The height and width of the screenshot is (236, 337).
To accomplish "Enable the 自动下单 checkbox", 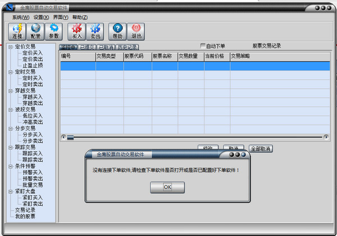I will pyautogui.click(x=203, y=46).
